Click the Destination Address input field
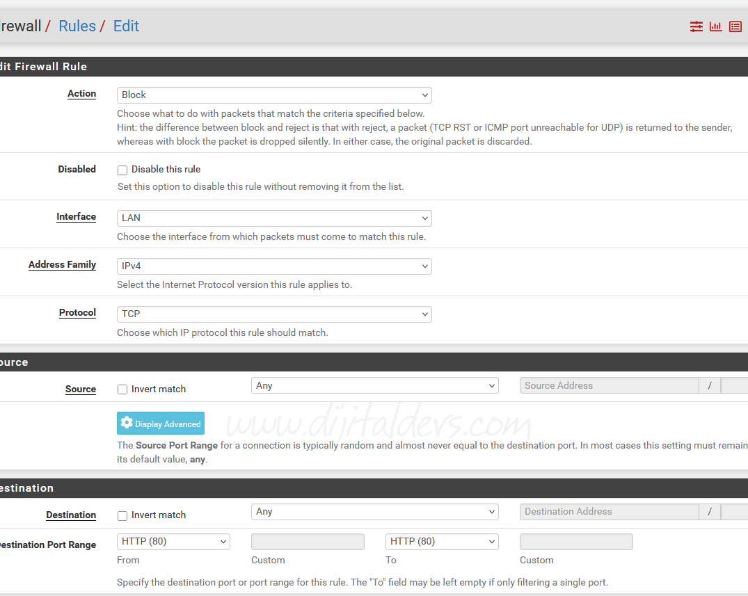 point(609,512)
